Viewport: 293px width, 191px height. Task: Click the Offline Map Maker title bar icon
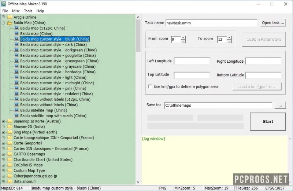click(x=4, y=4)
